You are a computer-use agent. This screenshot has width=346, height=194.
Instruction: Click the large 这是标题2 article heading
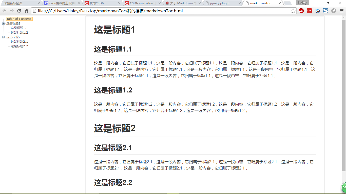click(115, 128)
